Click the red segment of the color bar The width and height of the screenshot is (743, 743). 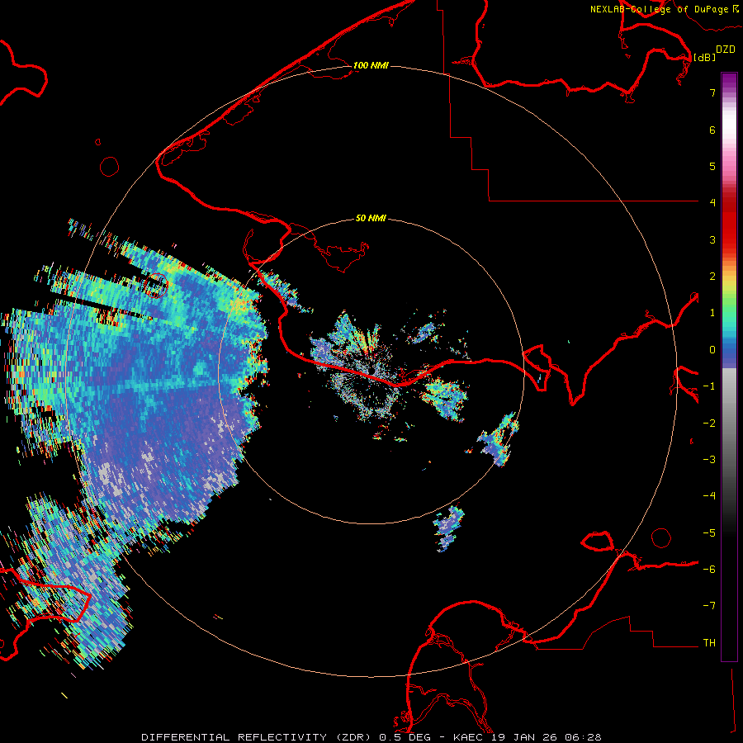pyautogui.click(x=729, y=223)
